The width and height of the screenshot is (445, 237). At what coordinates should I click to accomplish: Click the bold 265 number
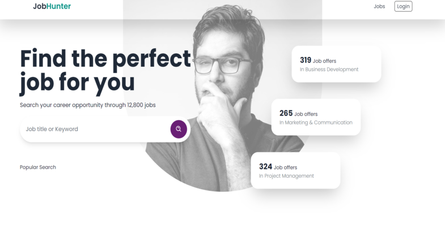pos(286,113)
